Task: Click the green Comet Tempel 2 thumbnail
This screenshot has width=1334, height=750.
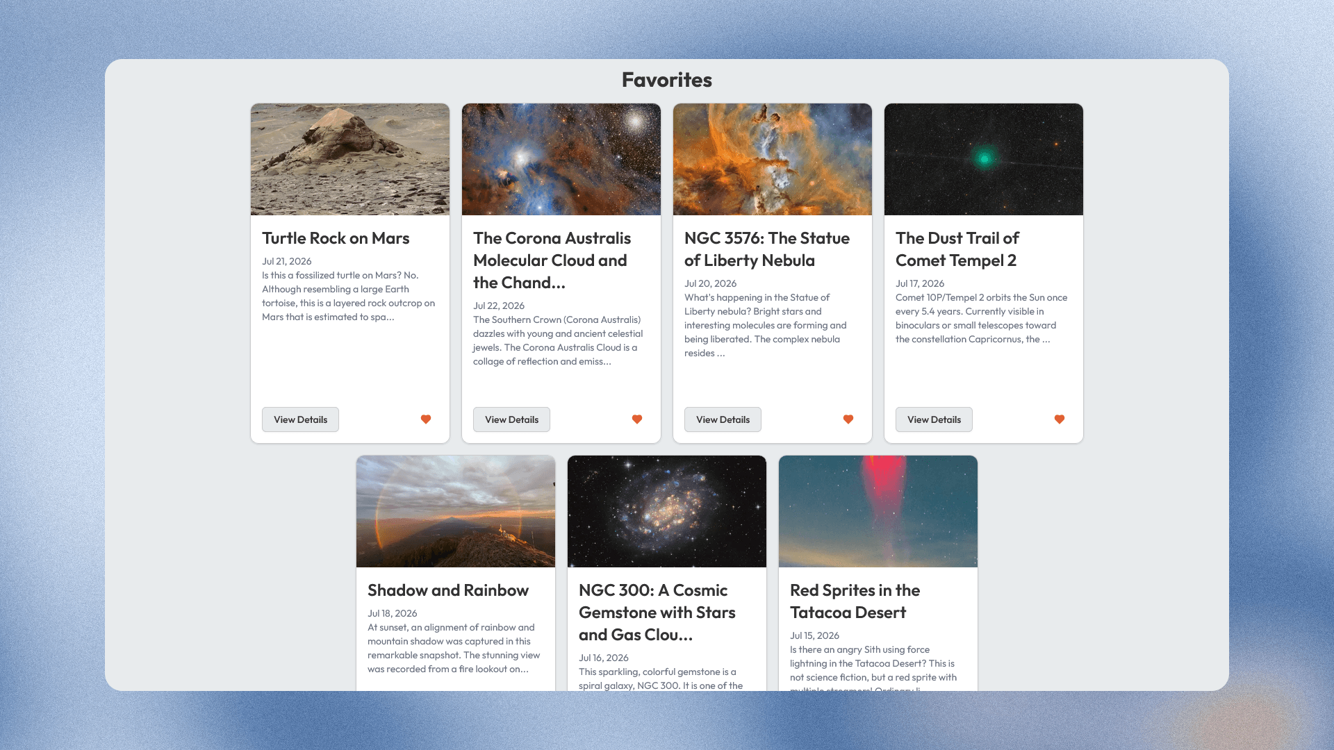Action: 984,159
